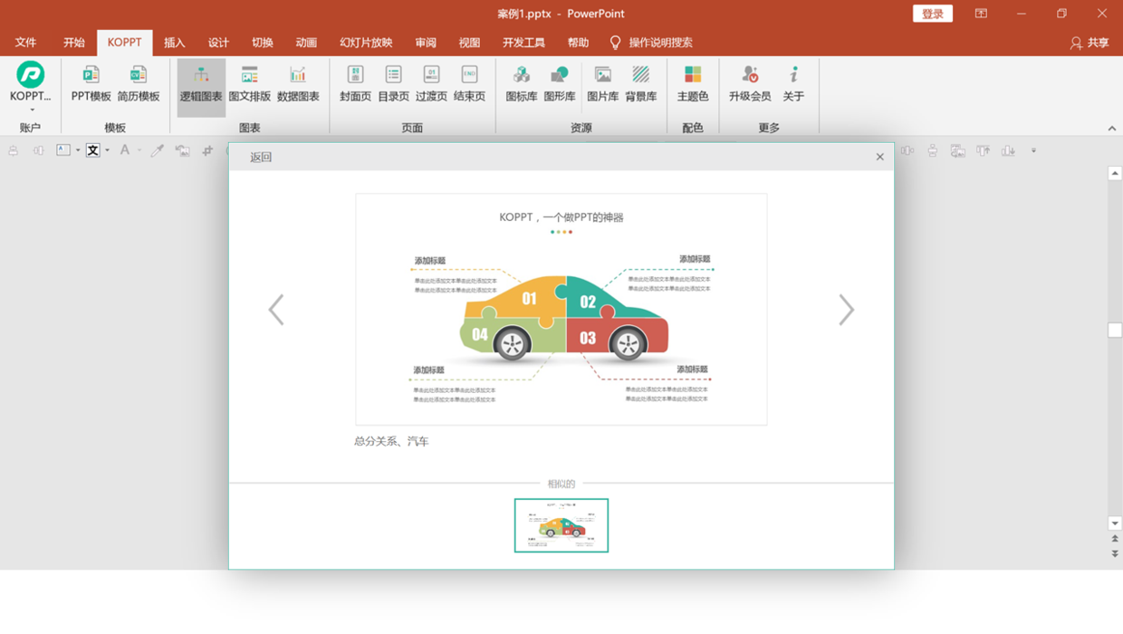
Task: Switch to the 动画 Animations tab
Action: click(306, 43)
